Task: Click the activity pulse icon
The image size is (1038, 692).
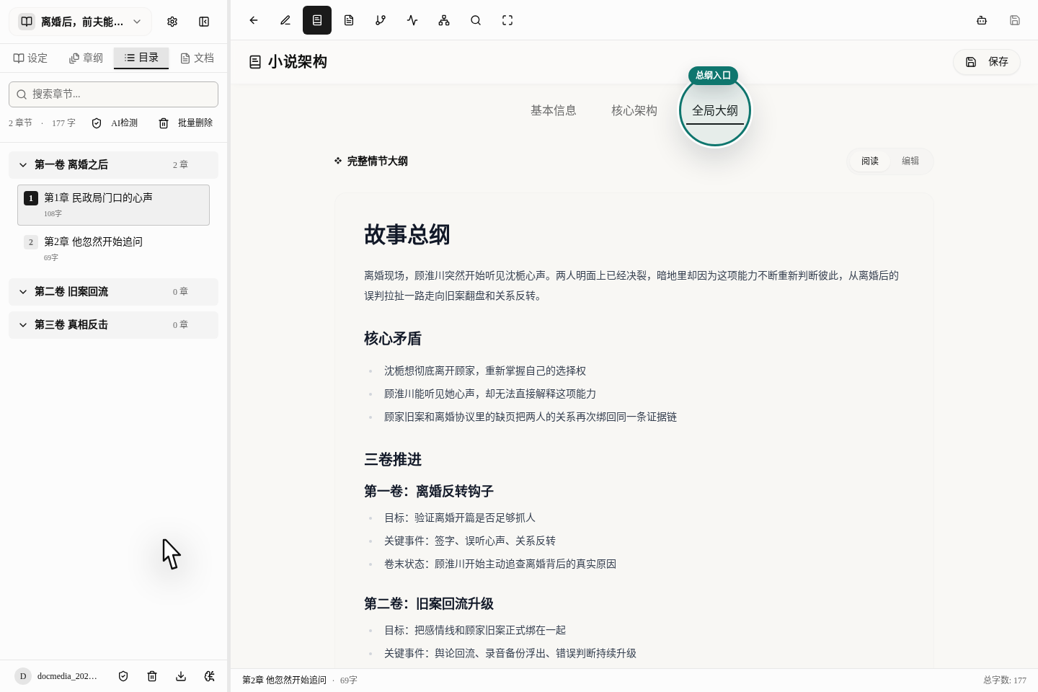Action: click(x=412, y=20)
